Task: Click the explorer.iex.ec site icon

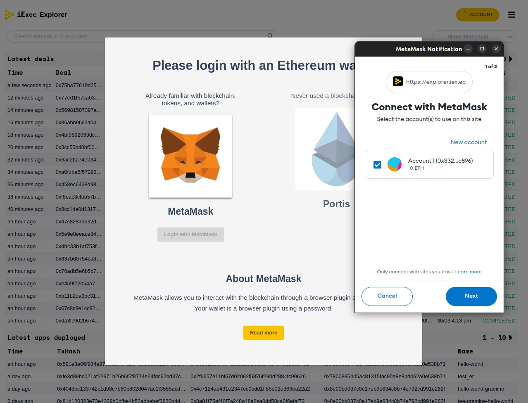Action: click(x=398, y=82)
